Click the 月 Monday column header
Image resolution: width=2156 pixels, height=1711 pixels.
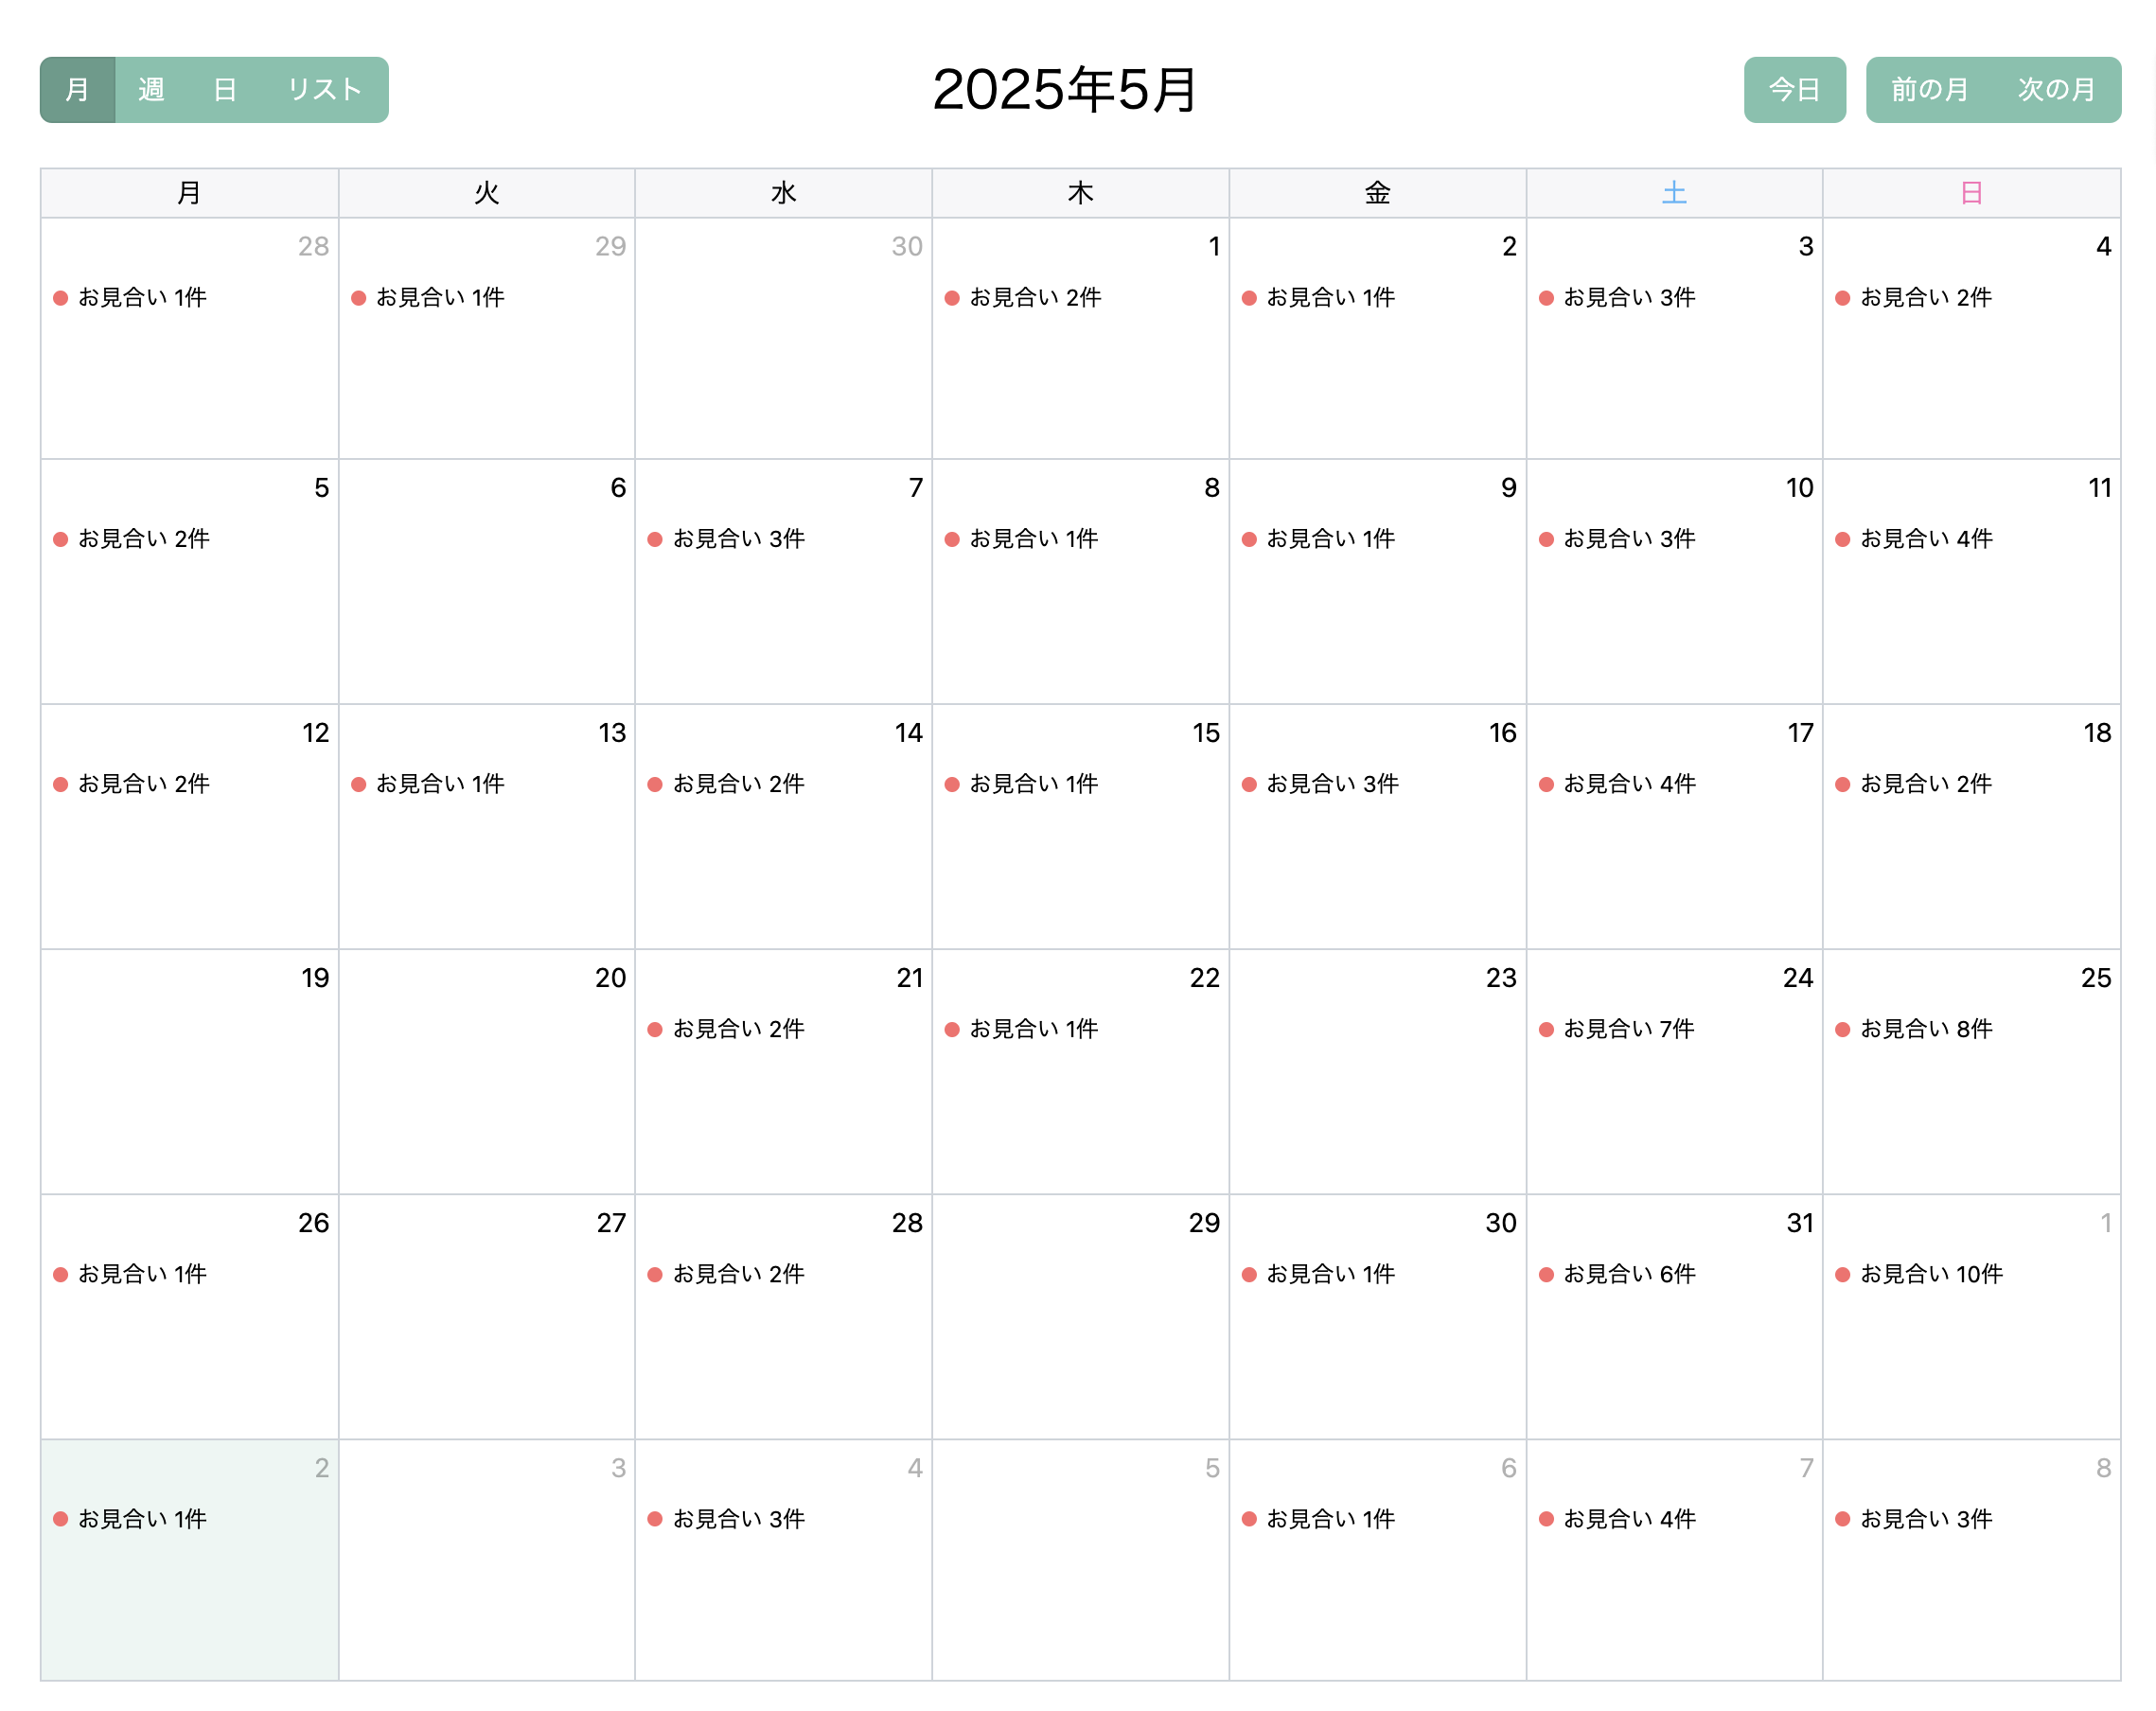coord(189,193)
